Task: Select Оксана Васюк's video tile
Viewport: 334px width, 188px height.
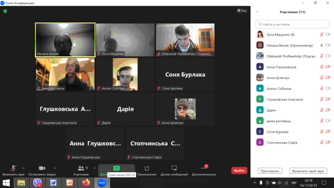Action: point(65,40)
